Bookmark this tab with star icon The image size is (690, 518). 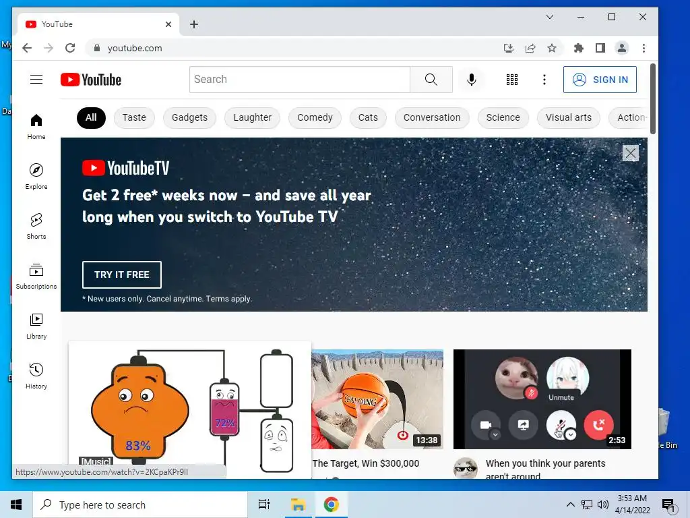click(x=552, y=48)
